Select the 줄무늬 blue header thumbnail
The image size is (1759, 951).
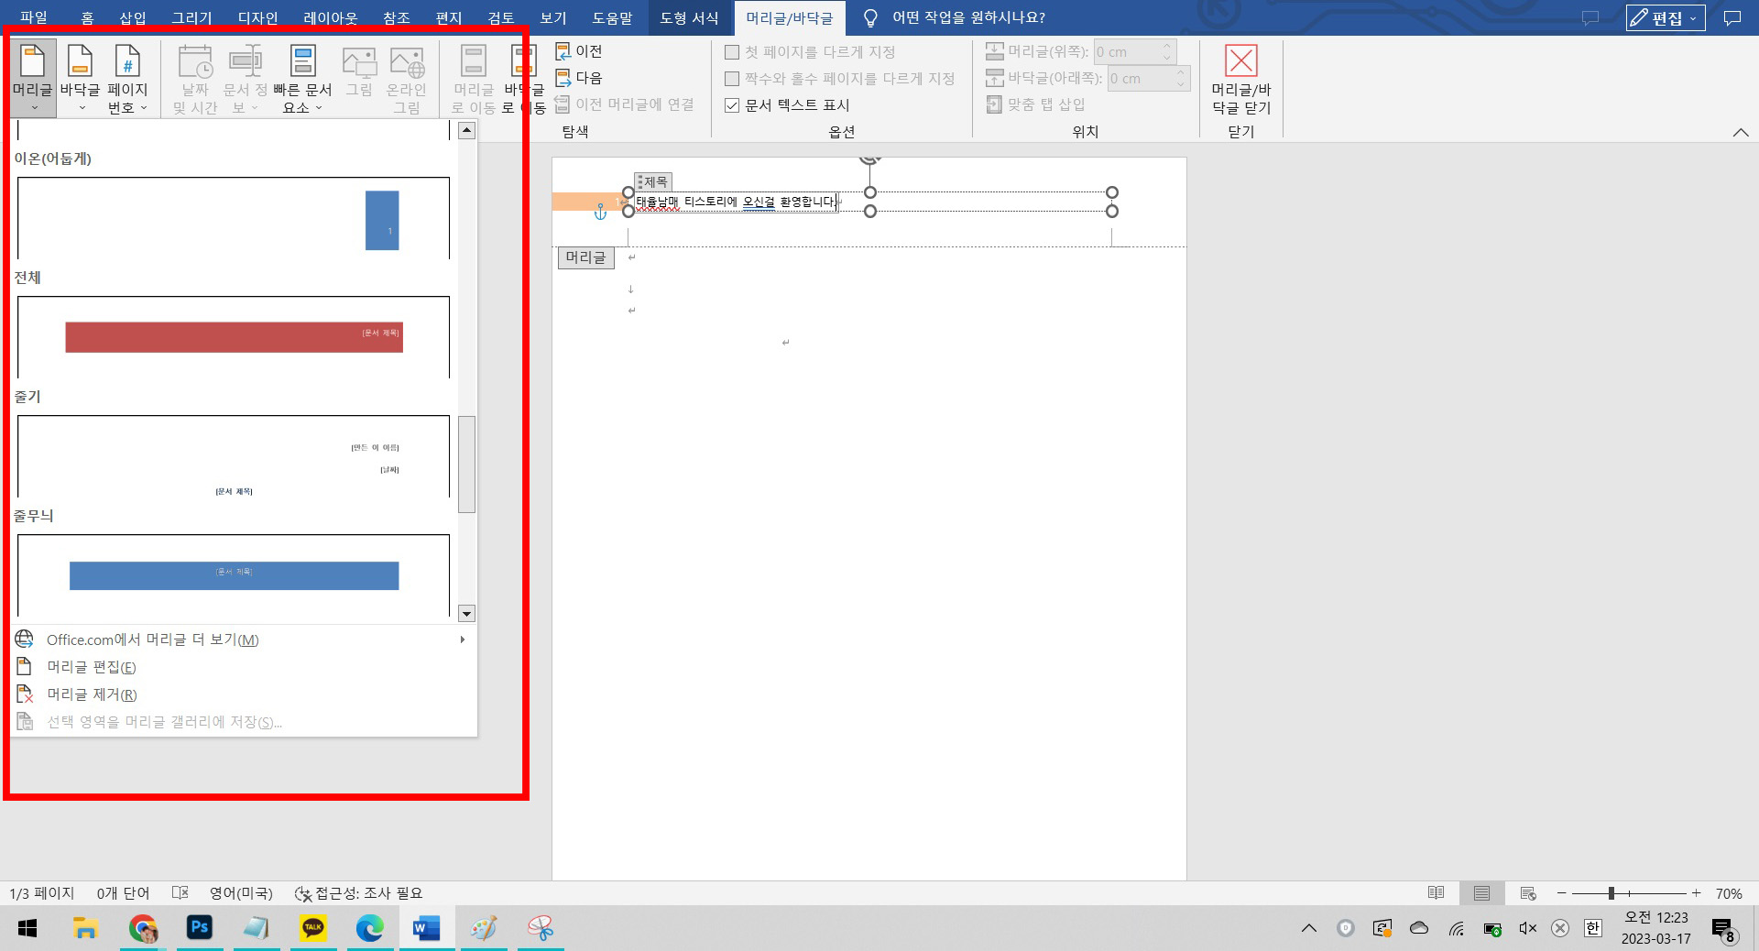click(234, 575)
